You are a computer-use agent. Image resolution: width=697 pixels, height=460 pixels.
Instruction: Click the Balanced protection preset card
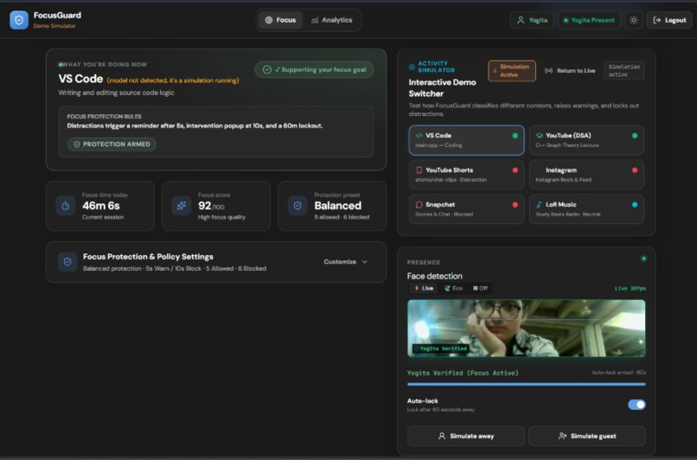click(332, 206)
